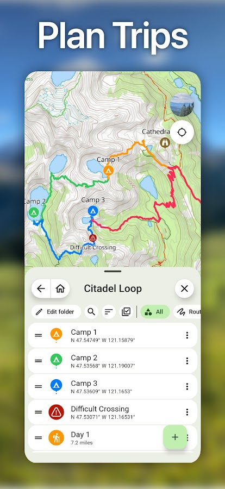Image resolution: width=225 pixels, height=489 pixels.
Task: Open Difficult Crossing more options menu
Action: (x=187, y=412)
